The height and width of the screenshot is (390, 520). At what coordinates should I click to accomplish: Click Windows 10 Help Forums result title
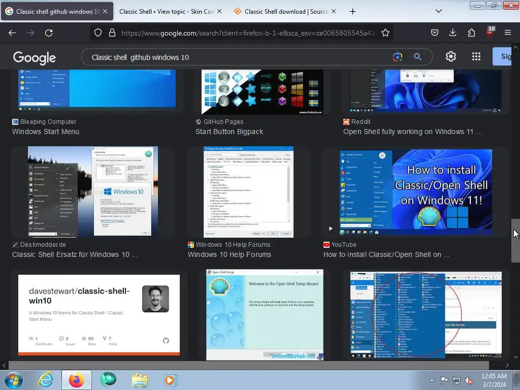coord(230,255)
